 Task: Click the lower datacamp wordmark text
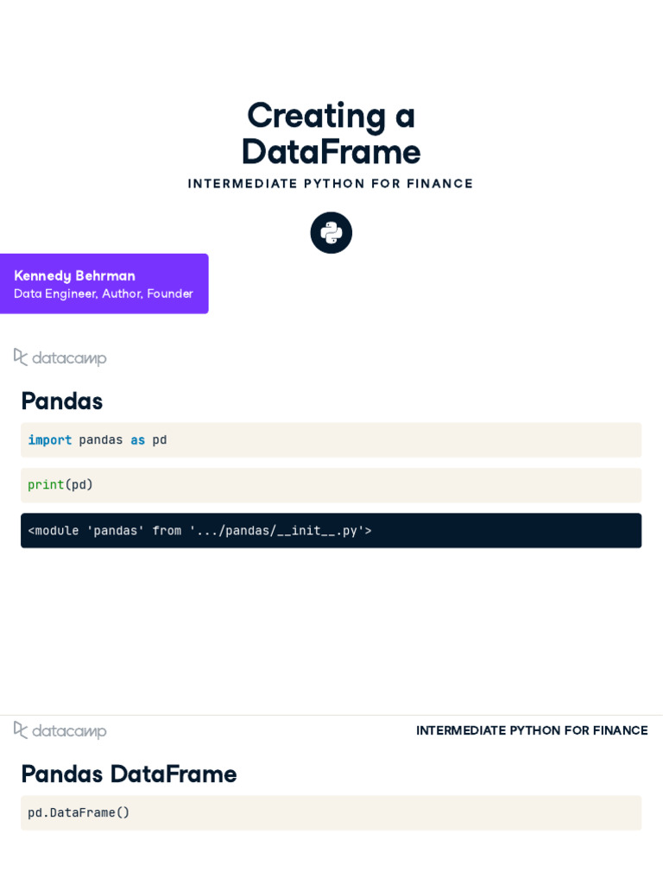click(69, 730)
